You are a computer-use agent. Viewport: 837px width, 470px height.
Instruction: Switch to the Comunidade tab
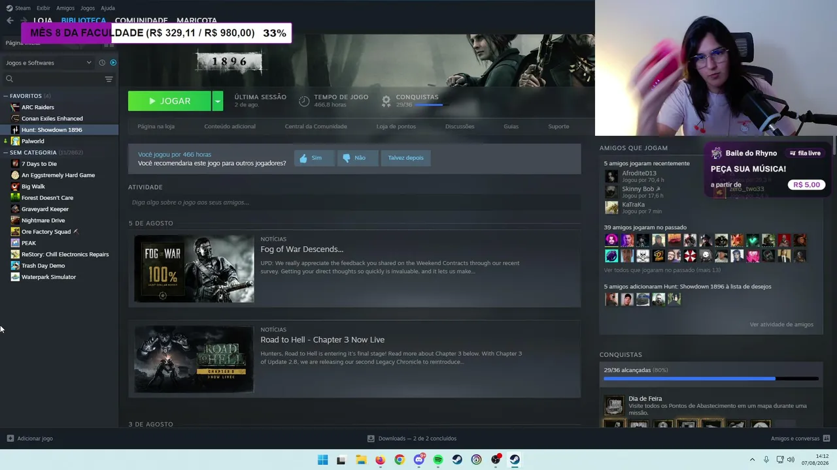pyautogui.click(x=141, y=20)
